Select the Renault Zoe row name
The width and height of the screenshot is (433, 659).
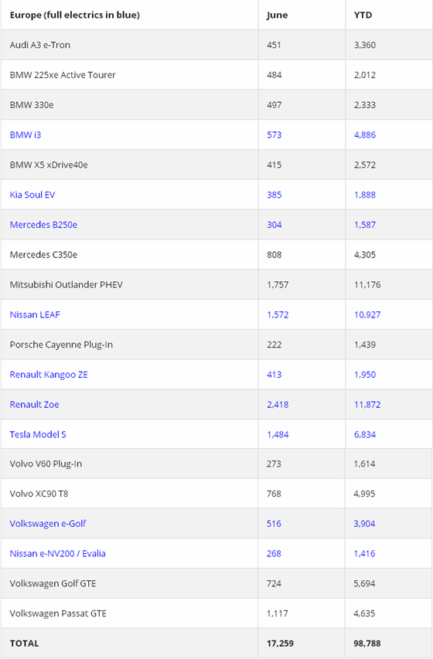(x=35, y=404)
